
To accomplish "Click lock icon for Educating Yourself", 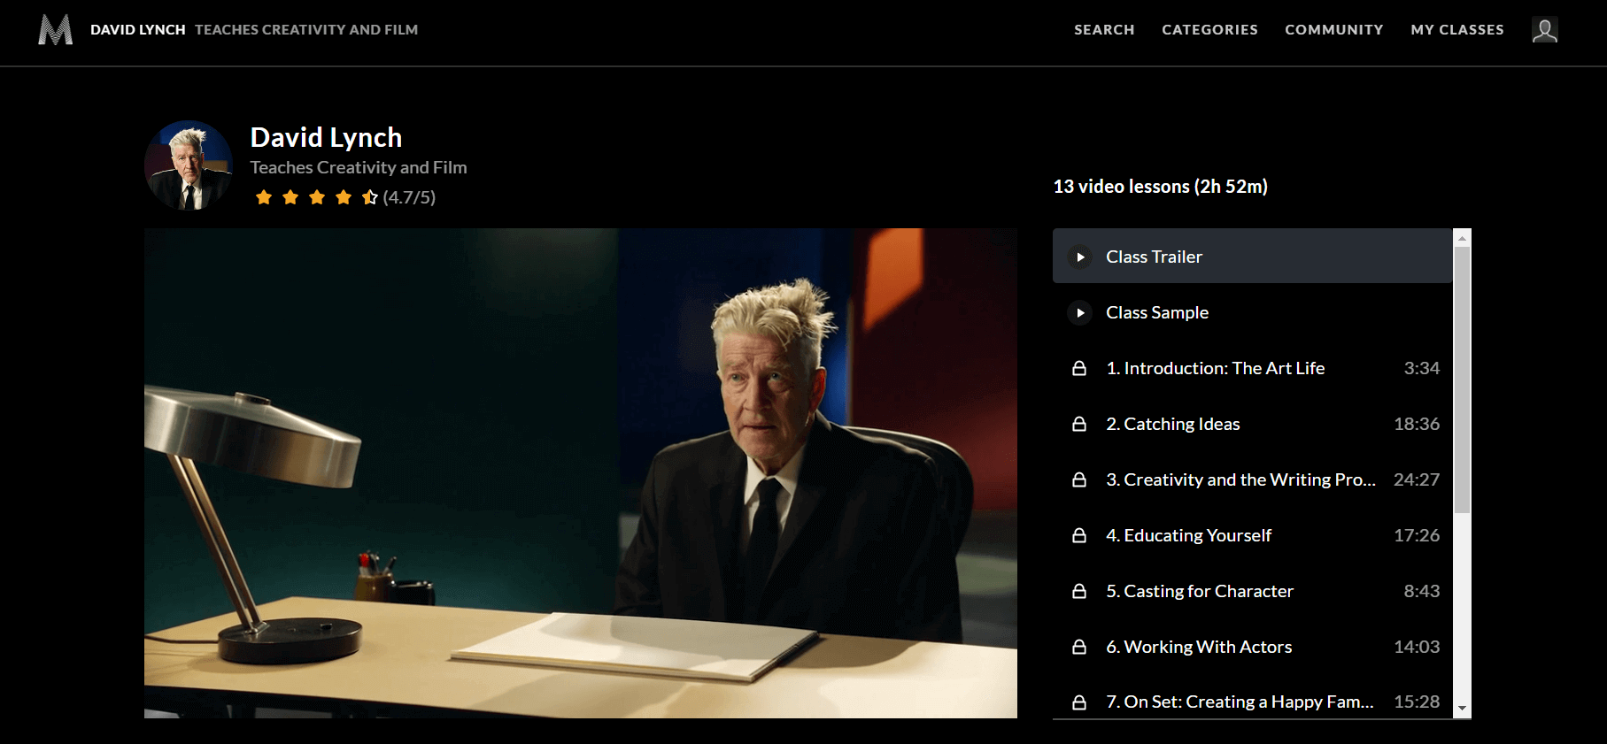I will tap(1079, 535).
